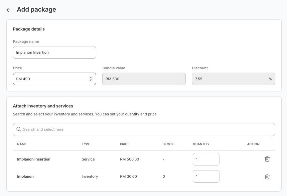Click into the Price field showing RM 490
Viewport: 287px width, 196px height.
[50, 79]
